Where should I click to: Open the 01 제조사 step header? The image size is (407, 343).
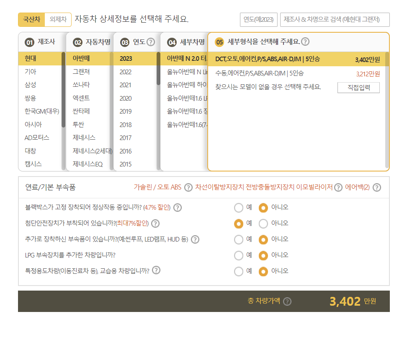(x=42, y=42)
